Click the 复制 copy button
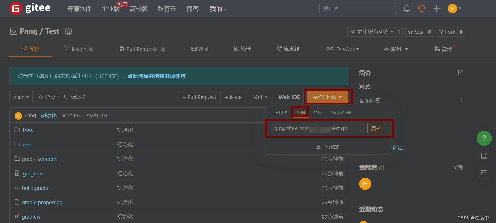Viewport: 496px width, 223px height. (x=376, y=128)
